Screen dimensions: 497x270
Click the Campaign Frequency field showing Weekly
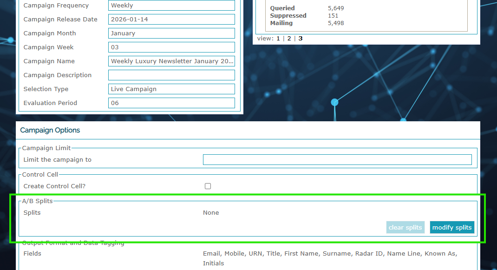click(171, 6)
